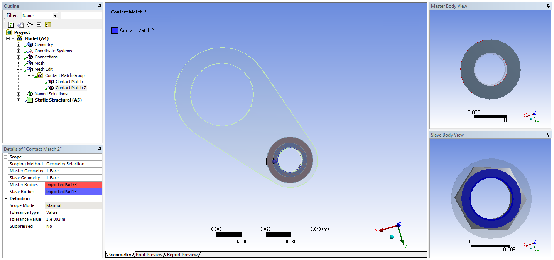Click the Static Structural (A5) icon
The image size is (554, 260).
click(30, 100)
